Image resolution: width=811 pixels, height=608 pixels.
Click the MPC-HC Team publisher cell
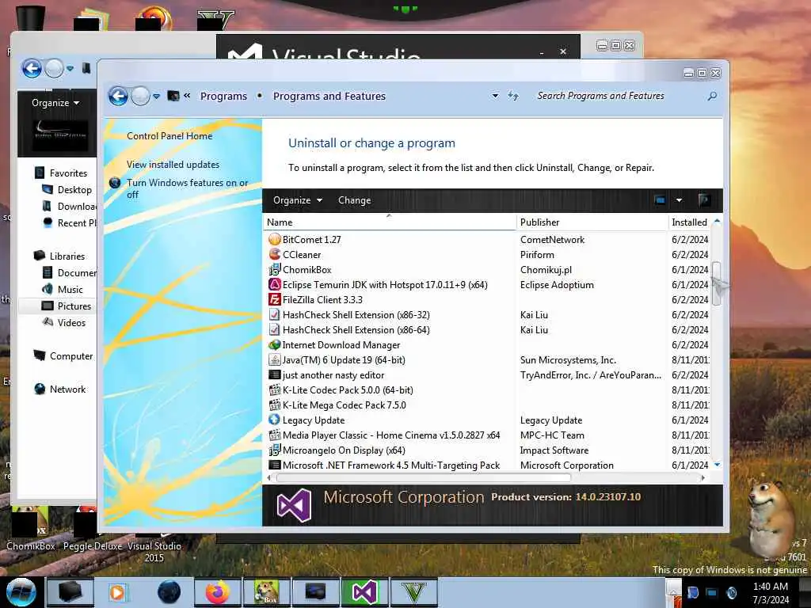pyautogui.click(x=552, y=435)
